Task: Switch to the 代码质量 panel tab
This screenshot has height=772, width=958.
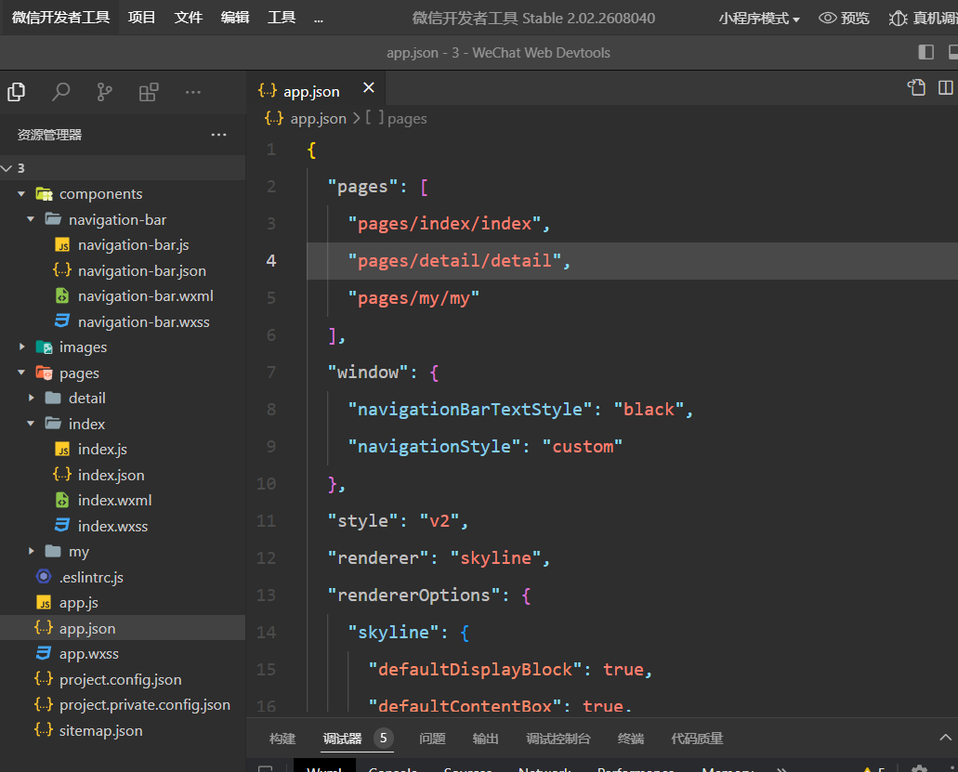Action: [x=697, y=739]
